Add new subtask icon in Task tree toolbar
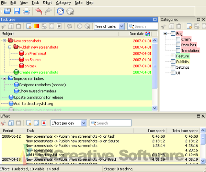 44,26
